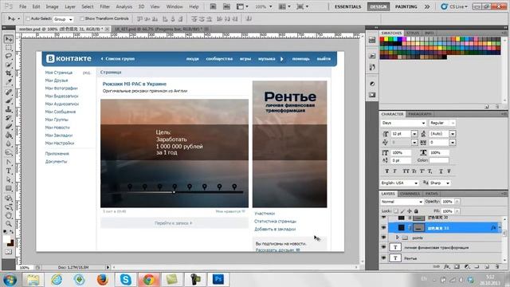The image size is (510, 287).
Task: Switch to the Paragraph tab
Action: click(x=420, y=114)
